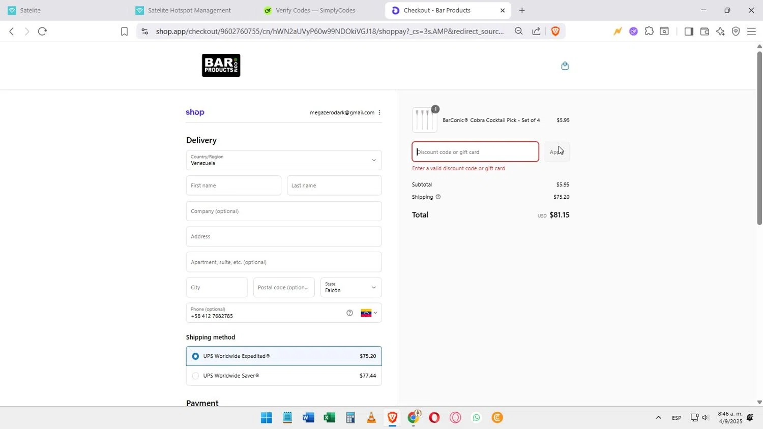Open clock and date panel
Image resolution: width=763 pixels, height=429 pixels.
click(x=730, y=418)
